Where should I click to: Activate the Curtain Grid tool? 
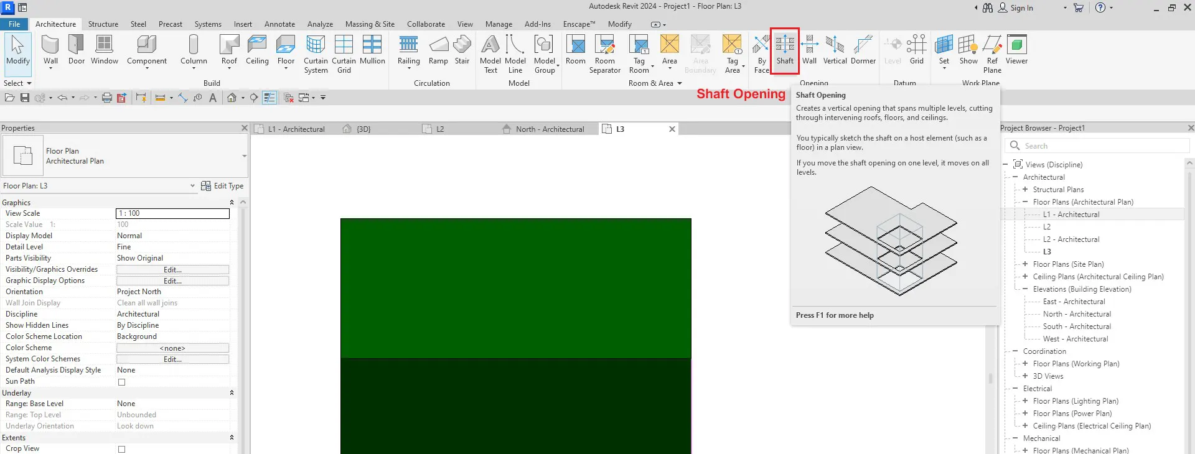pos(344,55)
